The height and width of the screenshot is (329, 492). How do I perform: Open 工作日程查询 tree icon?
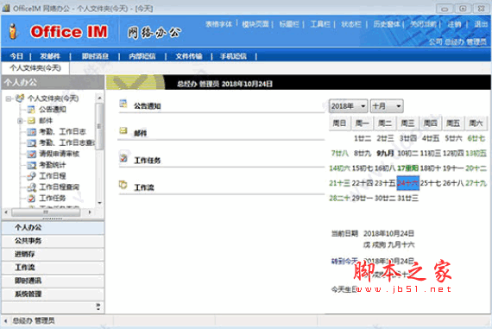(31, 187)
